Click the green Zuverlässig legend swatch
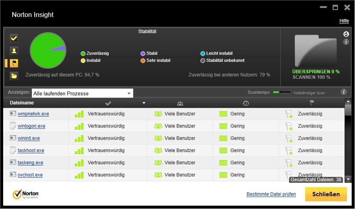Viewport: 356px width, 210px height. [x=83, y=54]
